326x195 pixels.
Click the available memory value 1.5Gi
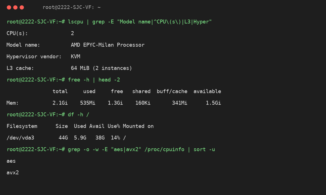coord(213,103)
